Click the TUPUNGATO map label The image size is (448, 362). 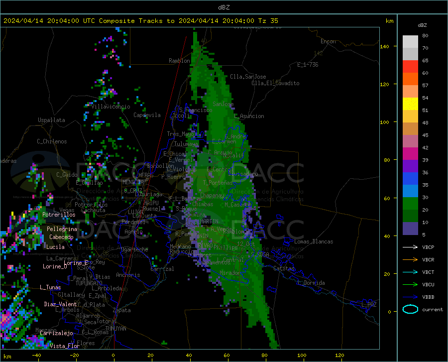coord(89,283)
